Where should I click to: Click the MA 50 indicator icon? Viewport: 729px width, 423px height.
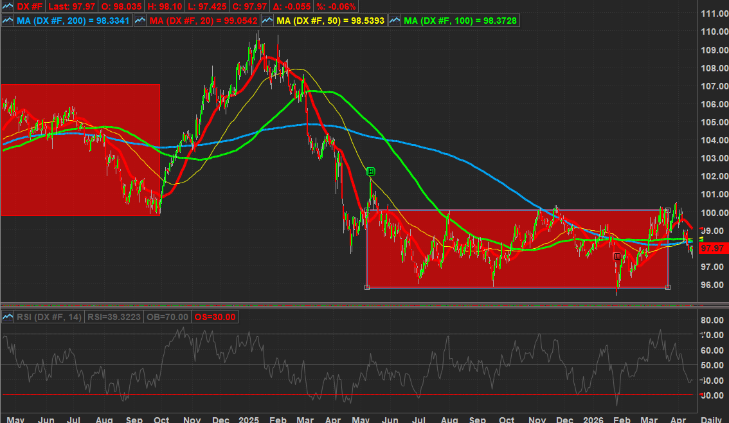267,21
